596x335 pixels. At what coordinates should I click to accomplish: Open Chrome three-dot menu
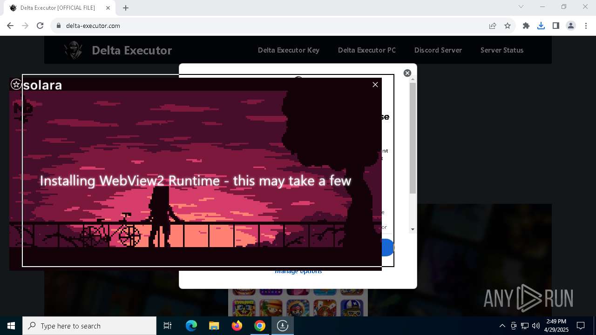coord(586,26)
